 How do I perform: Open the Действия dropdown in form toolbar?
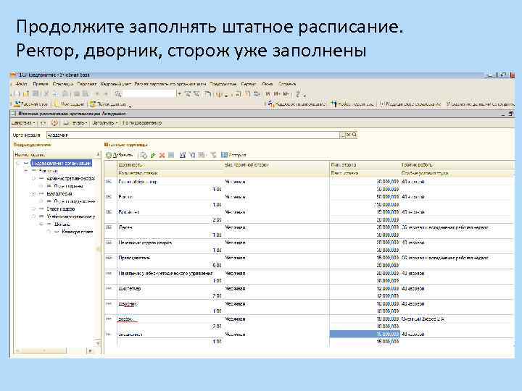click(23, 123)
